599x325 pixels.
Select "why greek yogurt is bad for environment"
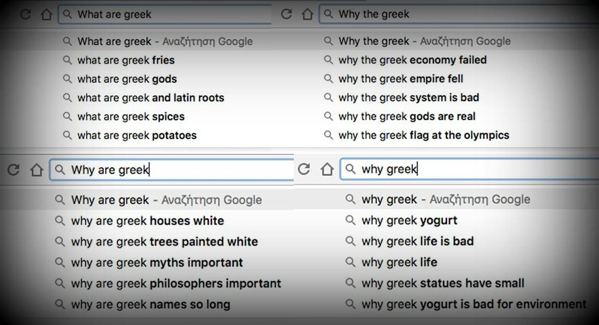(473, 305)
